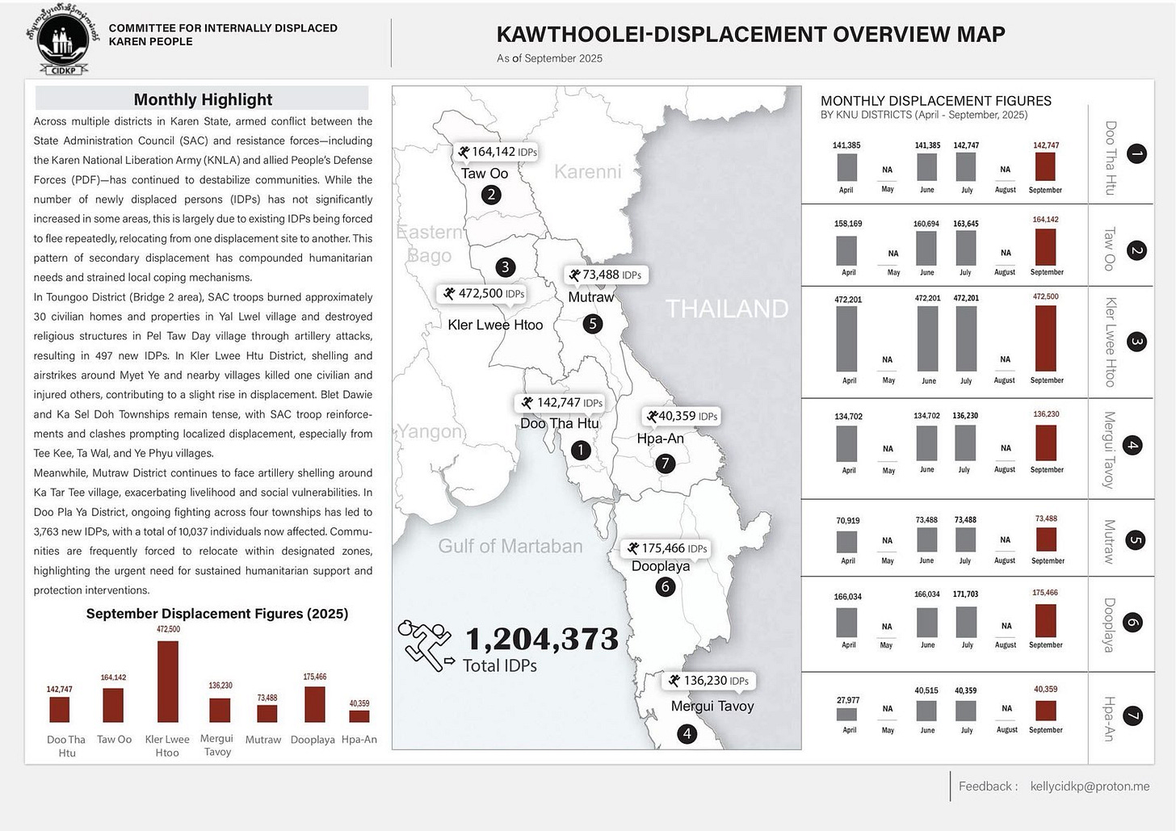Click red September bar in the Taw Oo monthly row
The image size is (1176, 831).
pyautogui.click(x=1045, y=247)
